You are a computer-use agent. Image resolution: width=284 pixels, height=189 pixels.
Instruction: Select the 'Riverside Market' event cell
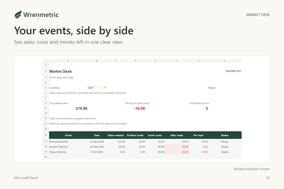[x=68, y=141]
